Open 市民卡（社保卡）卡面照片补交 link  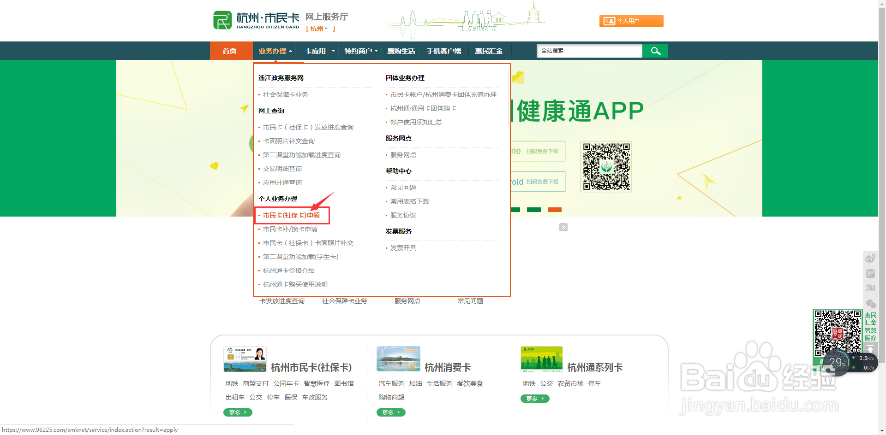pyautogui.click(x=308, y=243)
